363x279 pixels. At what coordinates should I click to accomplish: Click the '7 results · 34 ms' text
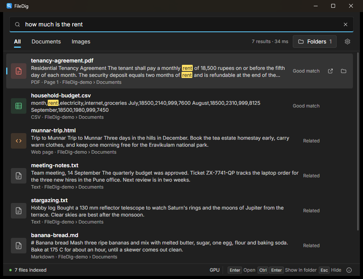coord(270,42)
